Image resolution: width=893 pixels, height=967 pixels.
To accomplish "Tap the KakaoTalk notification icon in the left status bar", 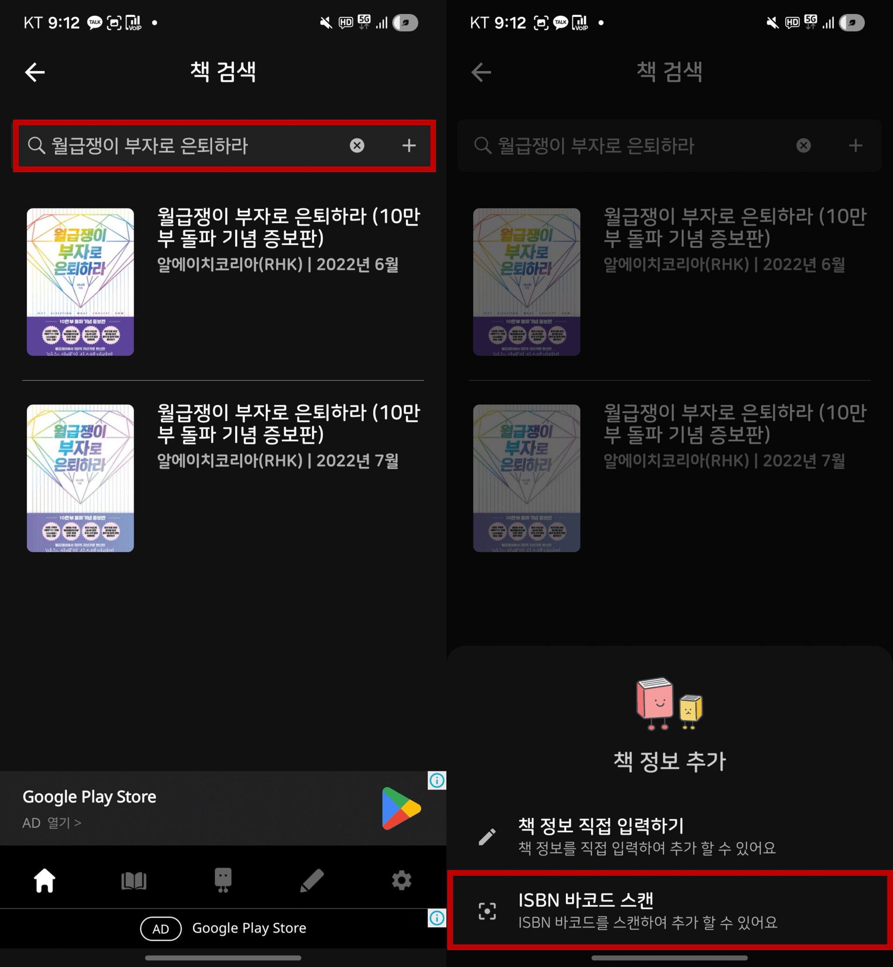I will click(94, 23).
